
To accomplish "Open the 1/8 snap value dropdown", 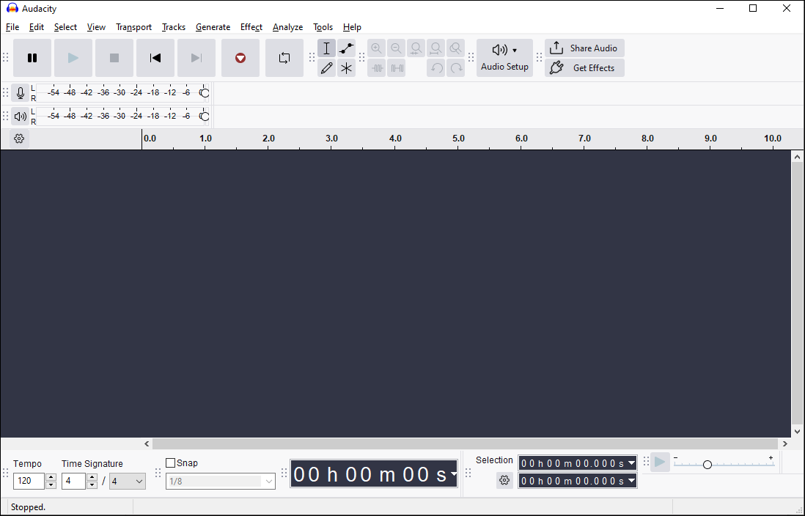I will click(x=220, y=481).
